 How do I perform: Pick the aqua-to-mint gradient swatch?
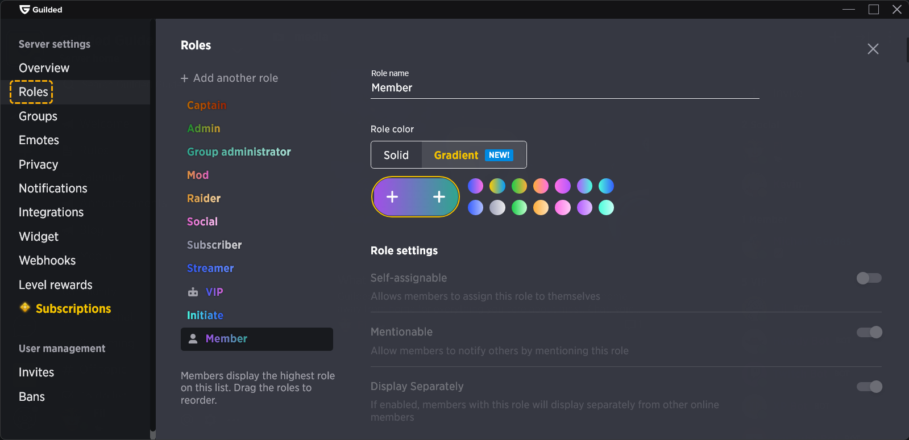click(x=607, y=208)
